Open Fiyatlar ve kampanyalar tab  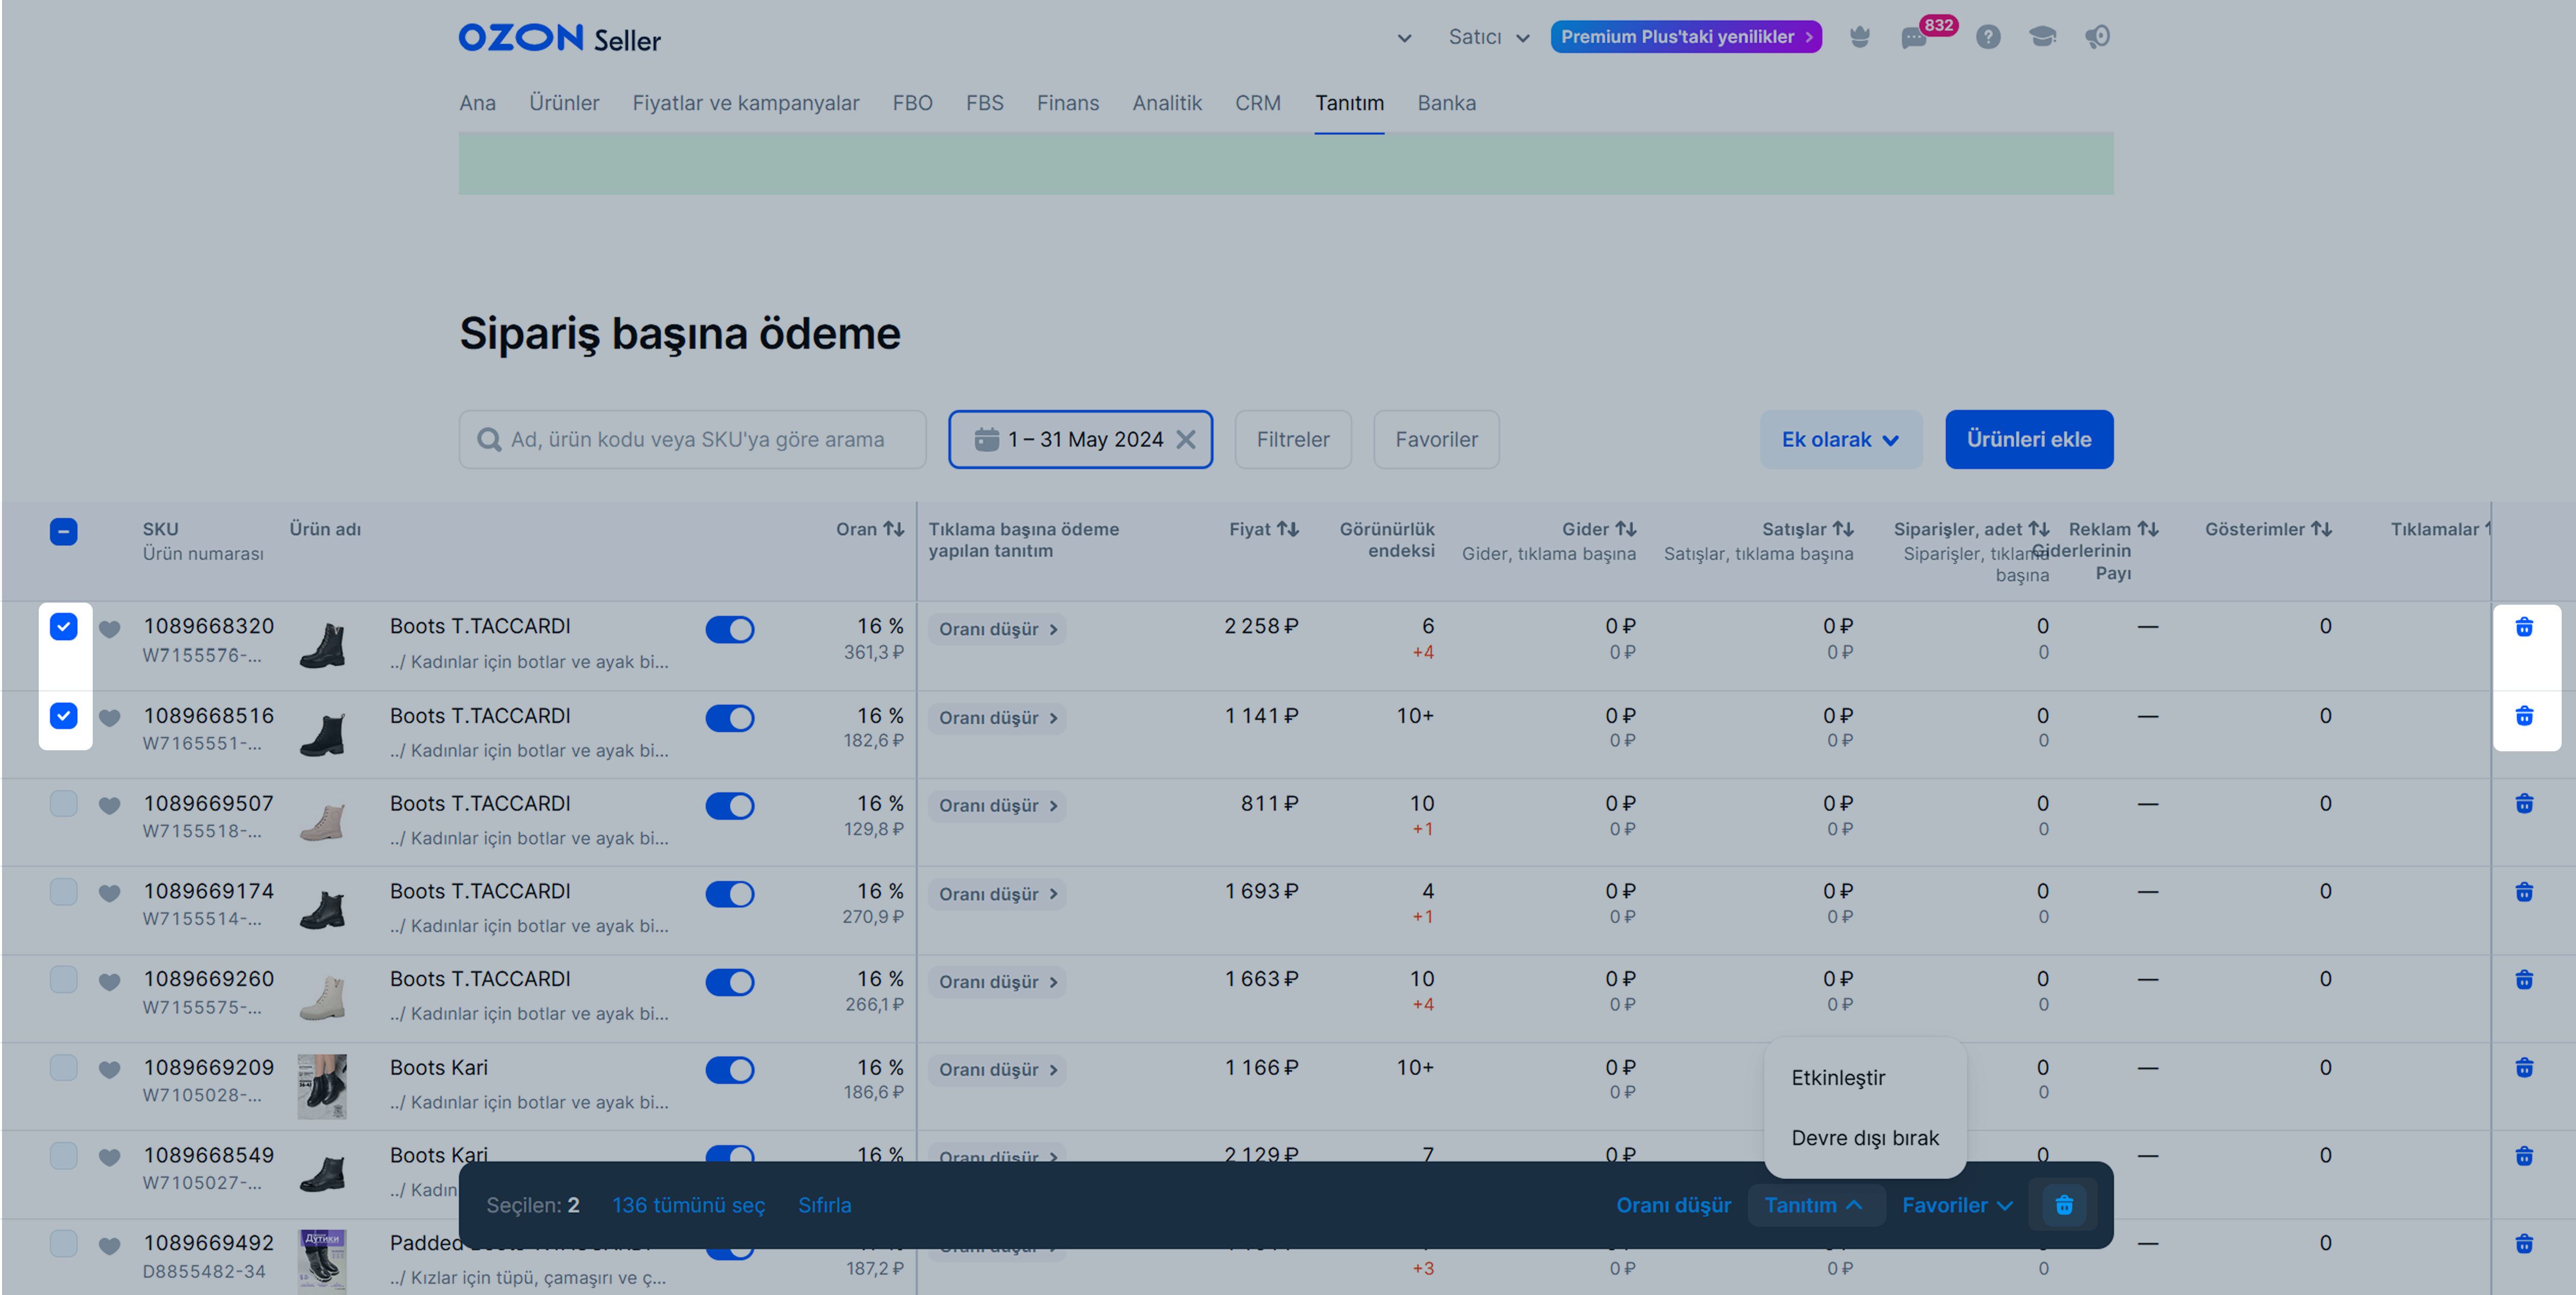(745, 103)
